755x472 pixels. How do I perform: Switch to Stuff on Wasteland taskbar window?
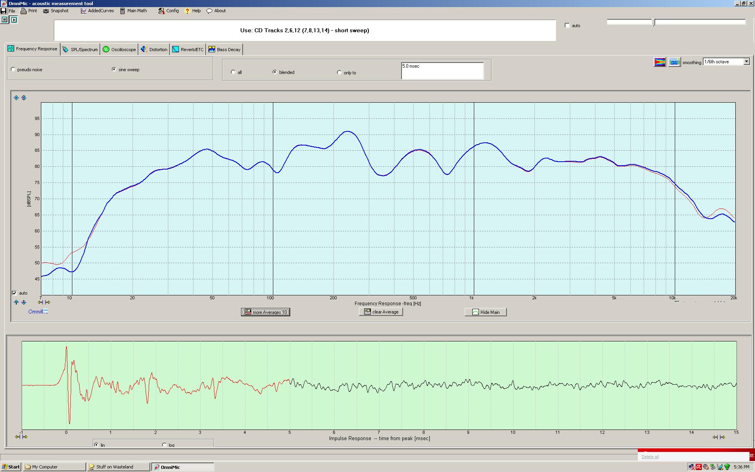click(x=119, y=467)
